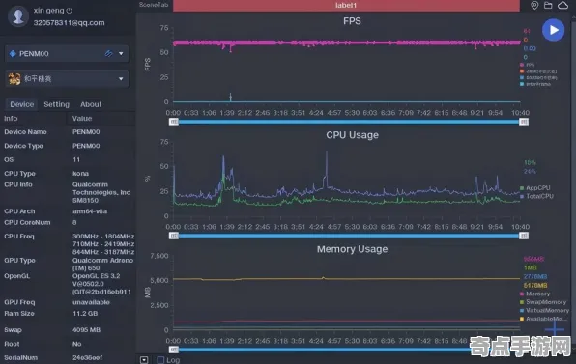This screenshot has width=576, height=364.
Task: Click the user avatar icon
Action: tap(18, 16)
